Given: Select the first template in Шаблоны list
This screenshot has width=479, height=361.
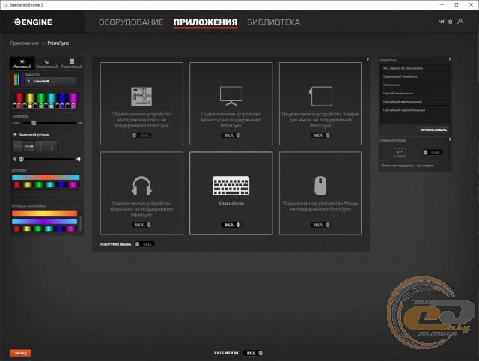Looking at the screenshot, I should pos(415,68).
